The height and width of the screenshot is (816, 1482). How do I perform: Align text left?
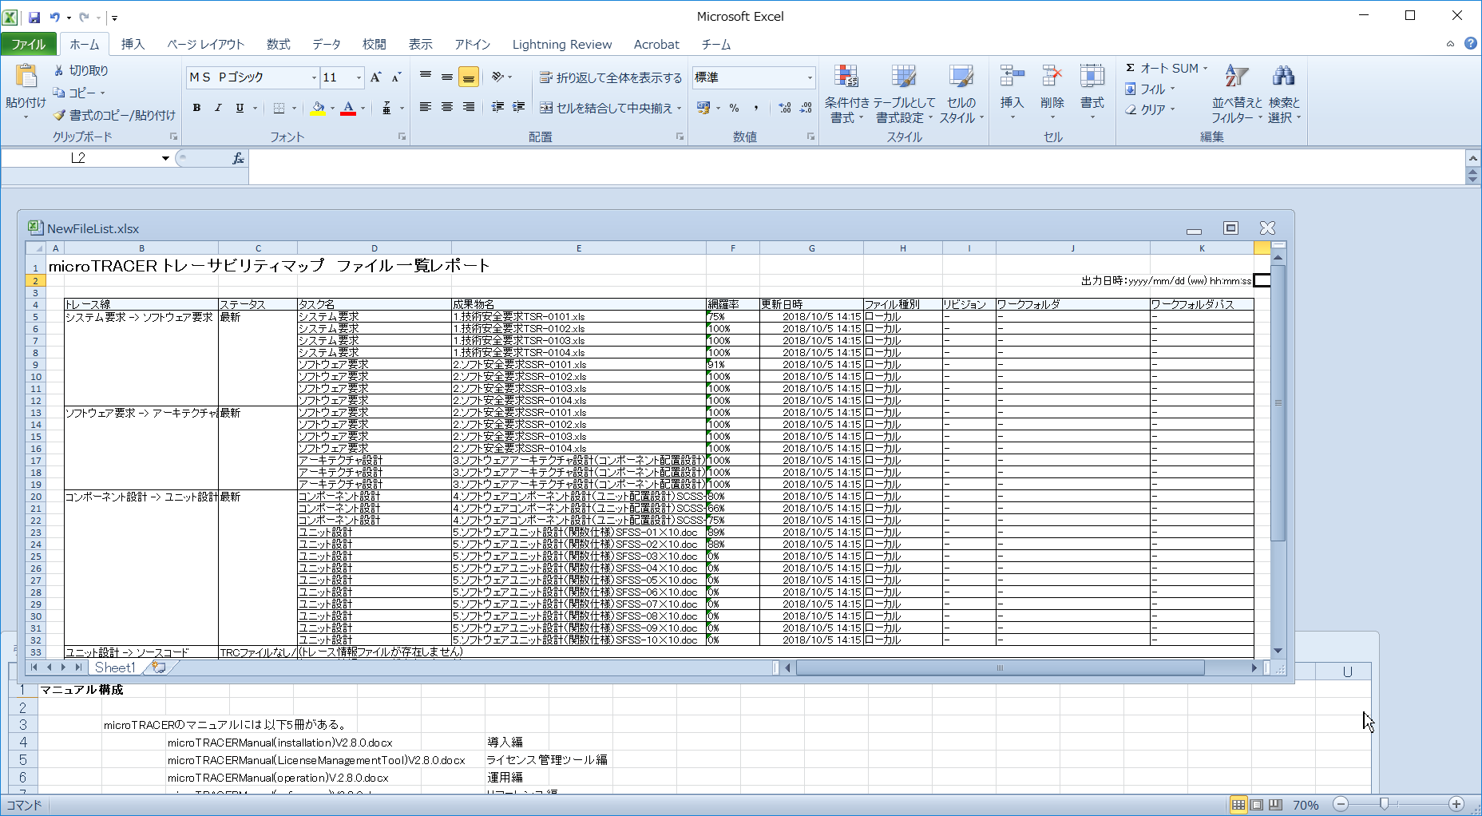click(426, 108)
